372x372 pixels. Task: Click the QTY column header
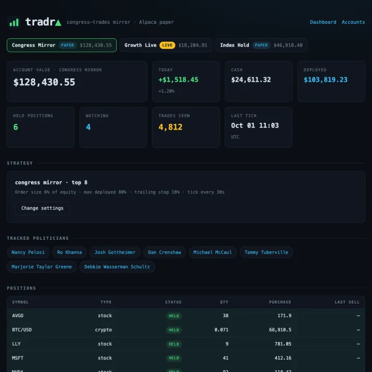click(224, 302)
